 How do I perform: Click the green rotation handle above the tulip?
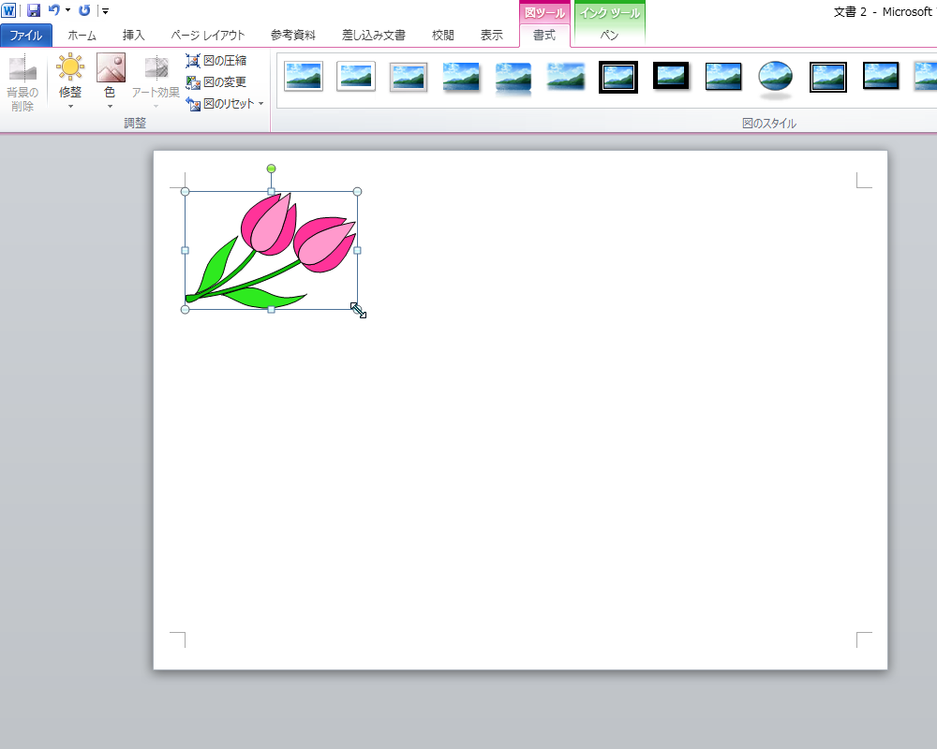(271, 169)
